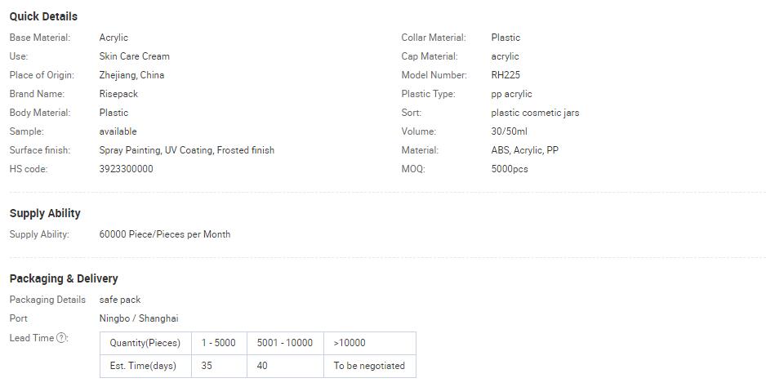This screenshot has height=387, width=766.
Task: Click the Surface finish Spray Painting text
Action: tap(130, 150)
